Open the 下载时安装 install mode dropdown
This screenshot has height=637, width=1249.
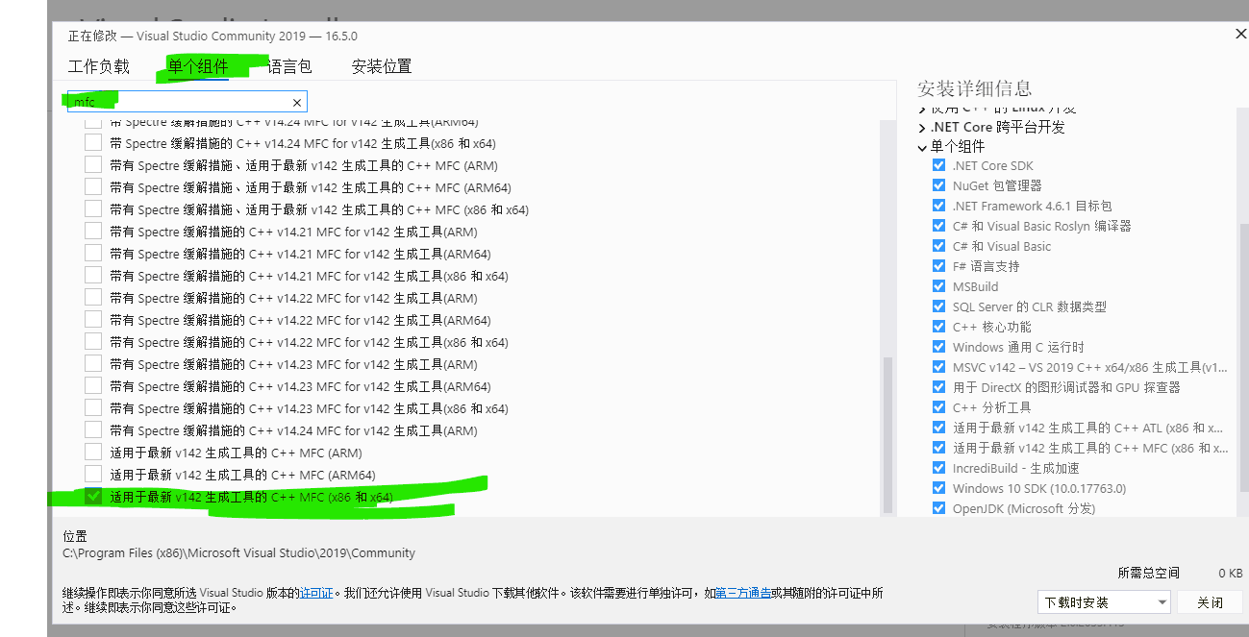click(1104, 602)
